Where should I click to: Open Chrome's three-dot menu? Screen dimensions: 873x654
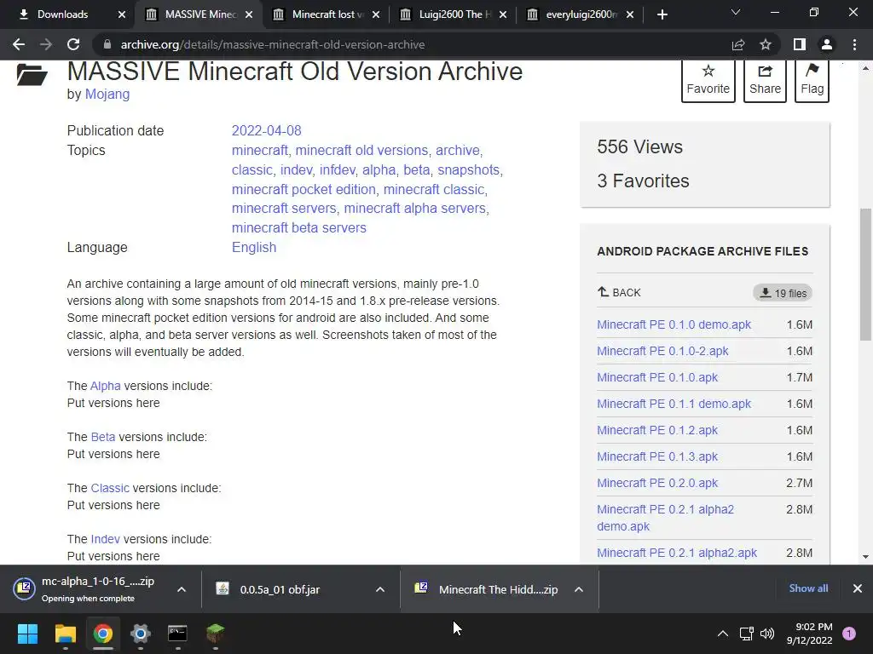(854, 44)
